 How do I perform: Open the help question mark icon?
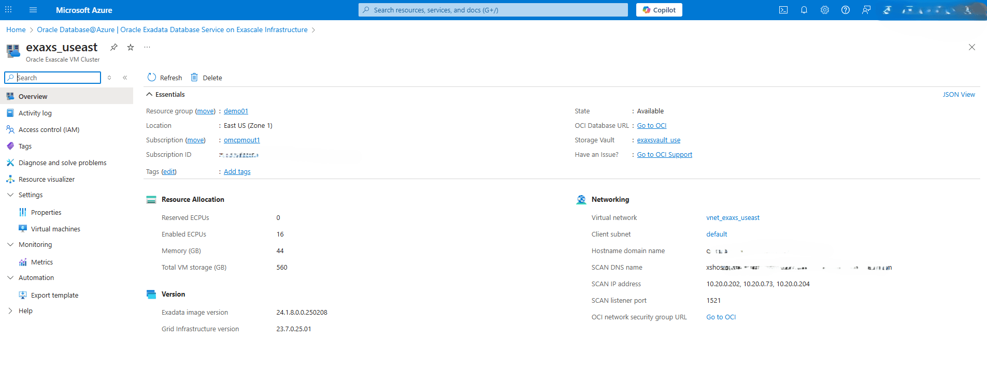pos(846,10)
